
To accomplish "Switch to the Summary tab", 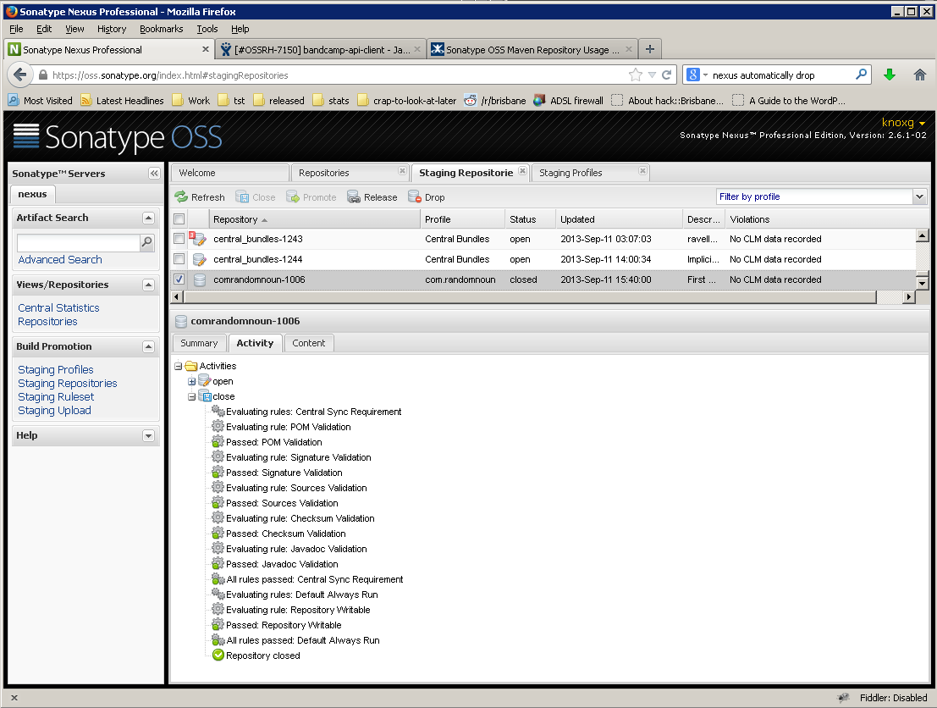I will [x=199, y=343].
